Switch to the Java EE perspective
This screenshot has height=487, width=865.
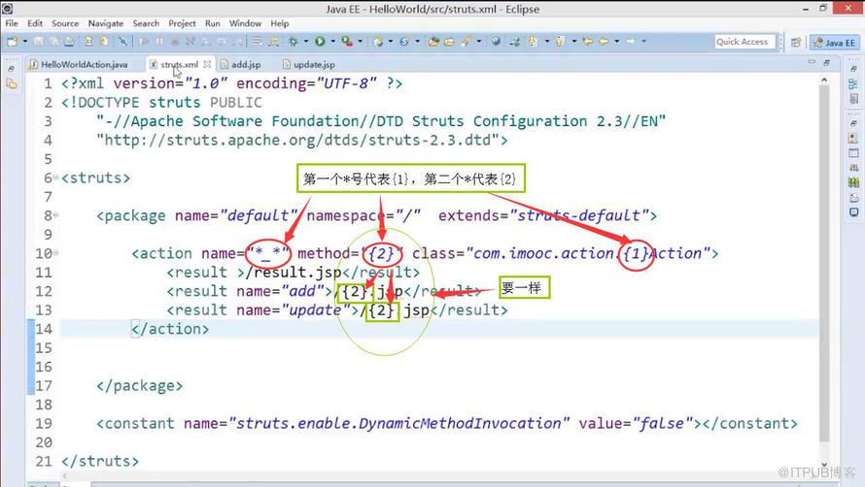[x=834, y=42]
